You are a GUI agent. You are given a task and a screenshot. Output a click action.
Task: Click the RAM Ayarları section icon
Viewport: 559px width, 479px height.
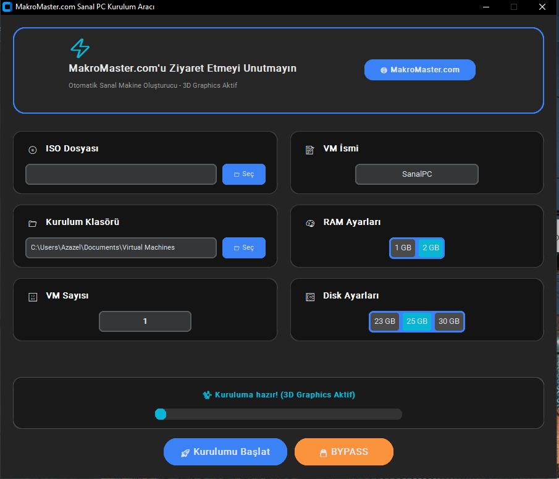click(x=310, y=224)
